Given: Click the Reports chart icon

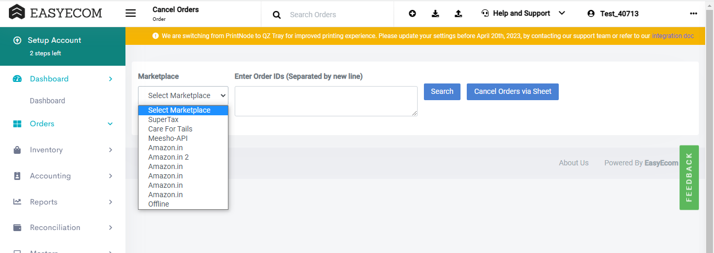Looking at the screenshot, I should (x=17, y=202).
